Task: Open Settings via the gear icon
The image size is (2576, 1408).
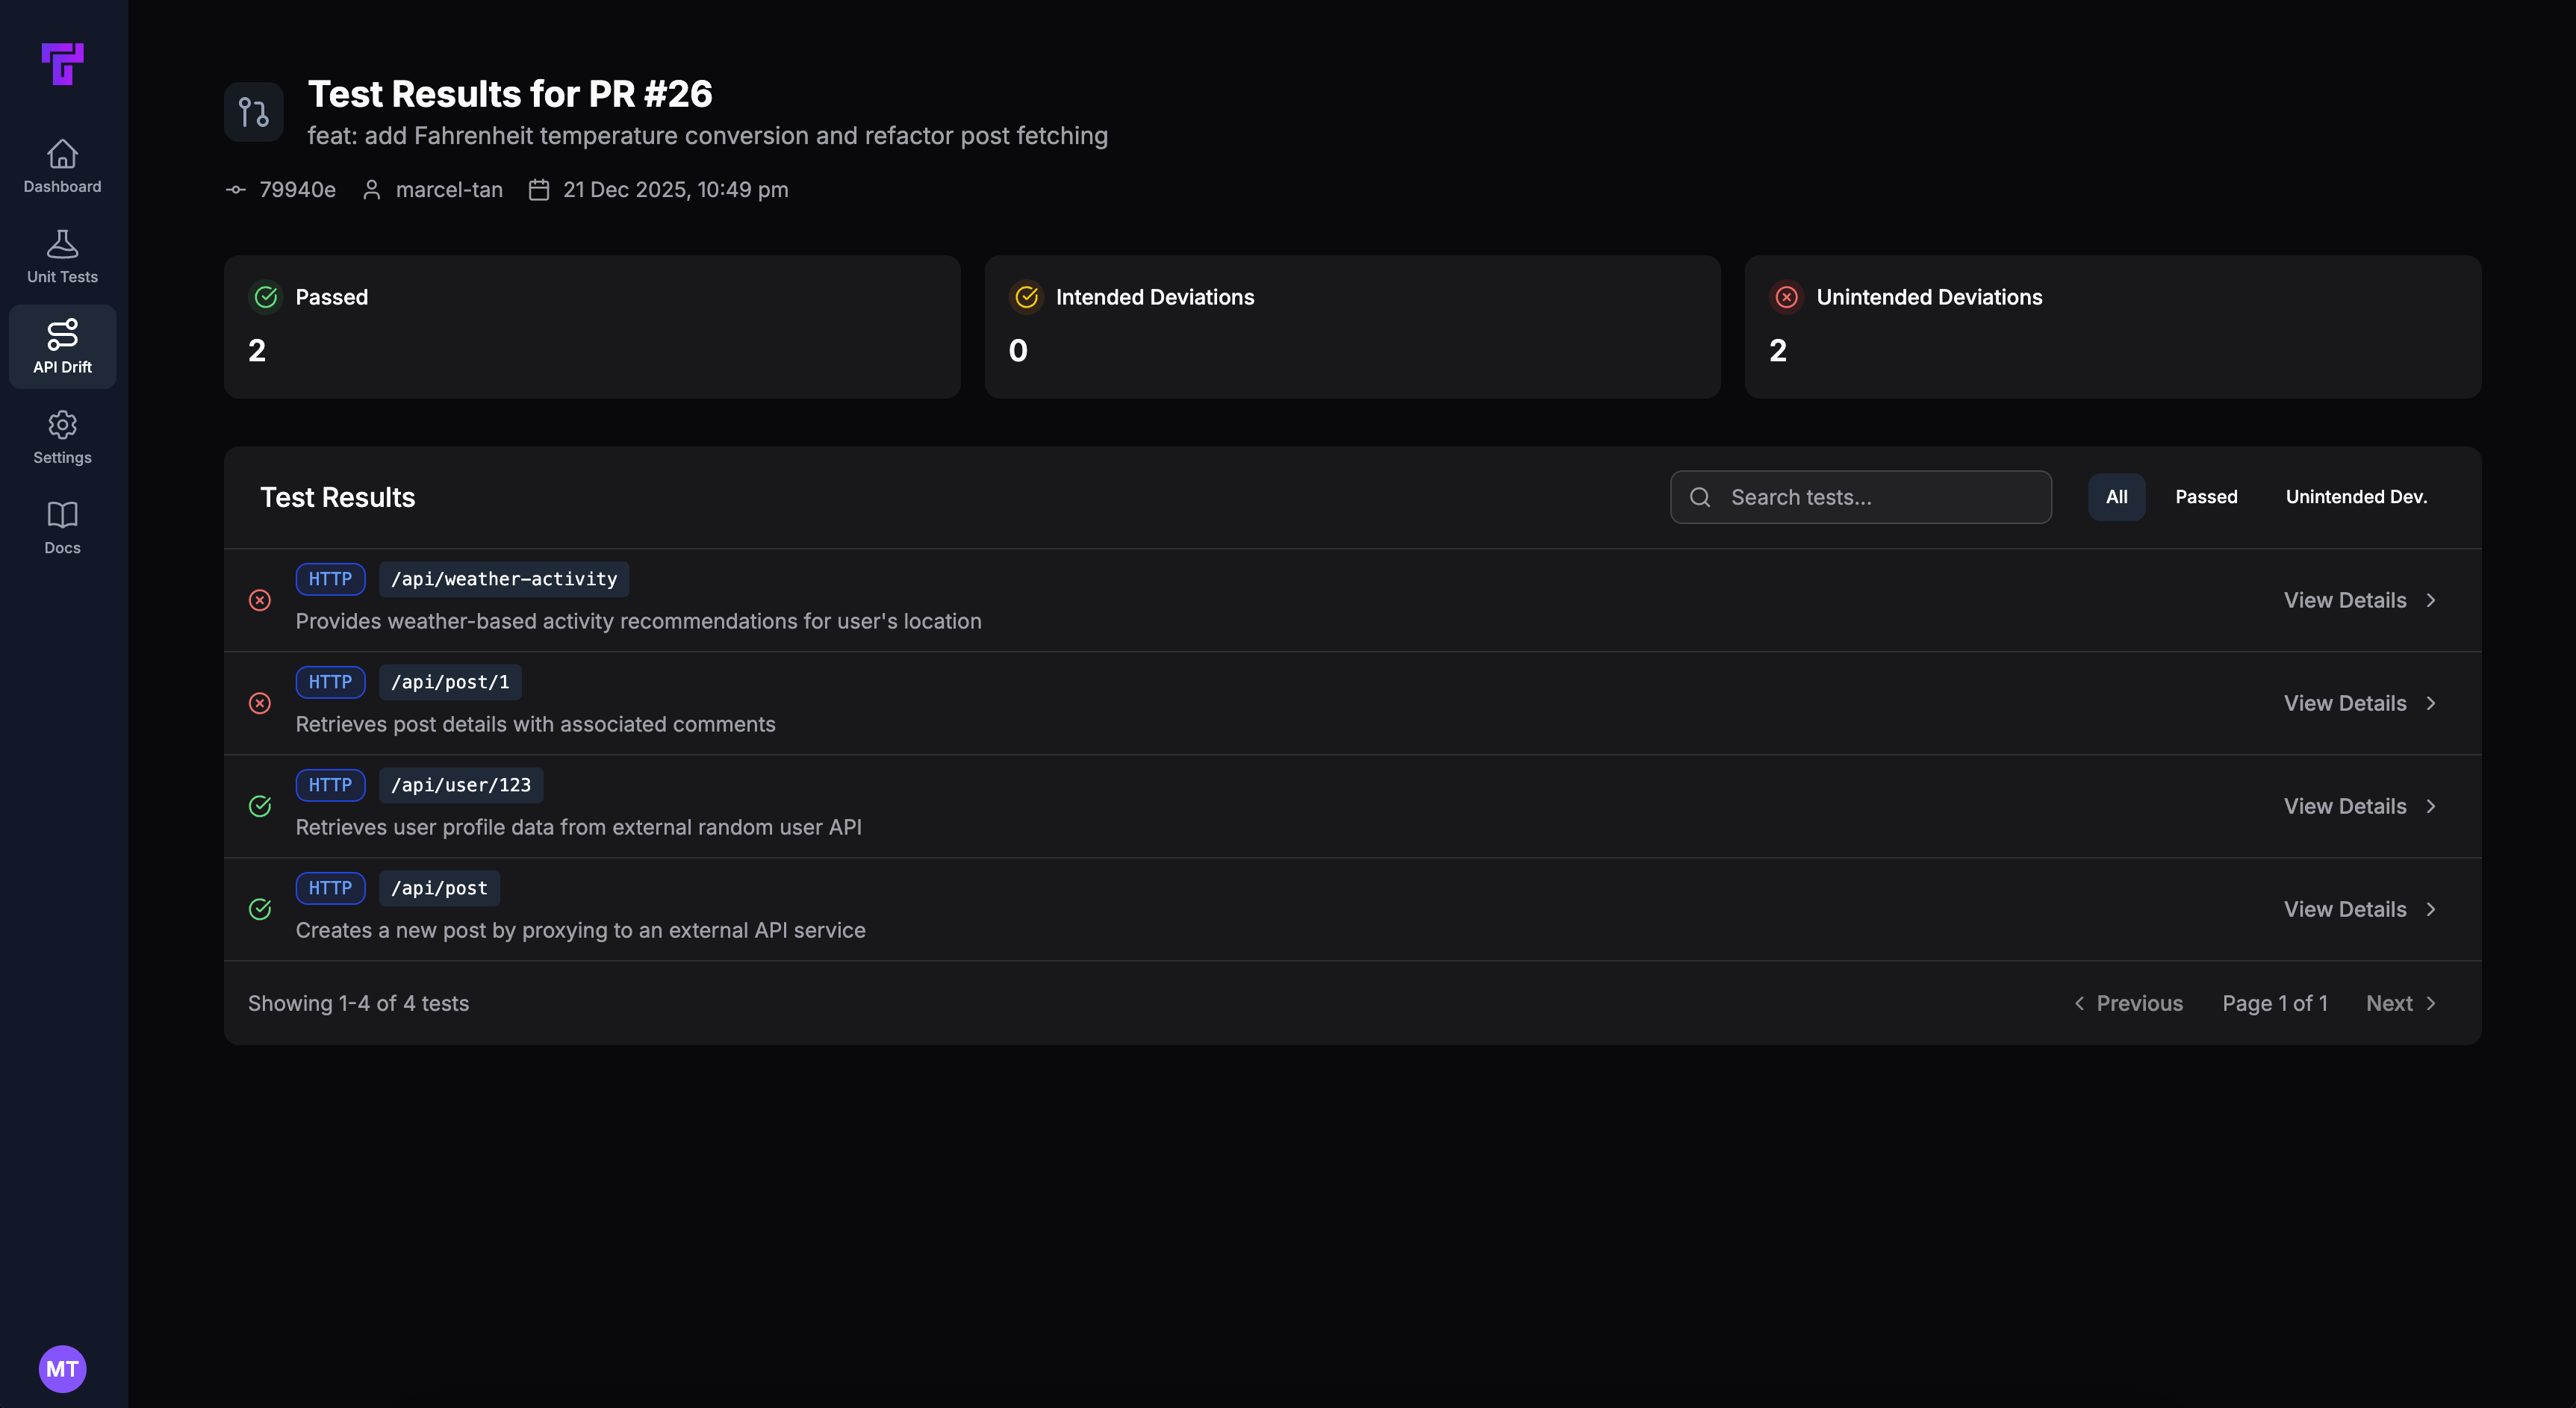Action: coord(62,437)
